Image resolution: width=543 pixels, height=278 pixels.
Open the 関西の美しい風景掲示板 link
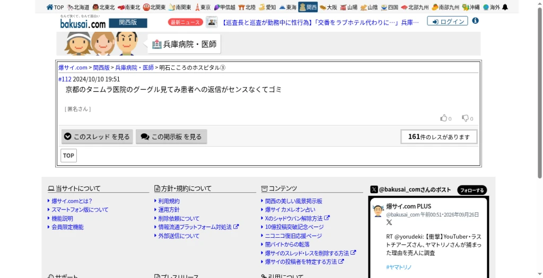(294, 201)
